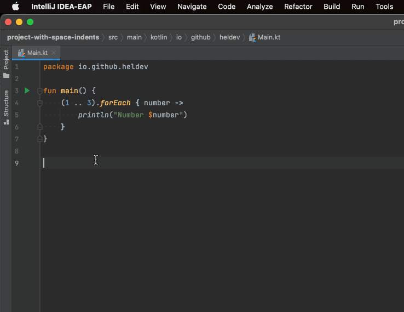The height and width of the screenshot is (312, 404).
Task: Open the Structure tool window
Action: [6, 107]
